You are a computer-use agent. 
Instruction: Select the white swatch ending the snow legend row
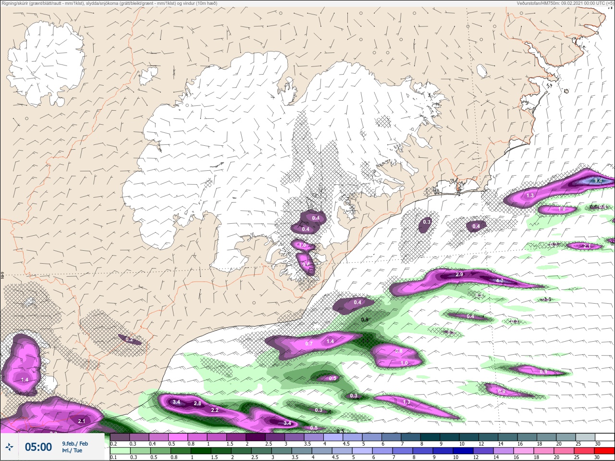(605, 437)
